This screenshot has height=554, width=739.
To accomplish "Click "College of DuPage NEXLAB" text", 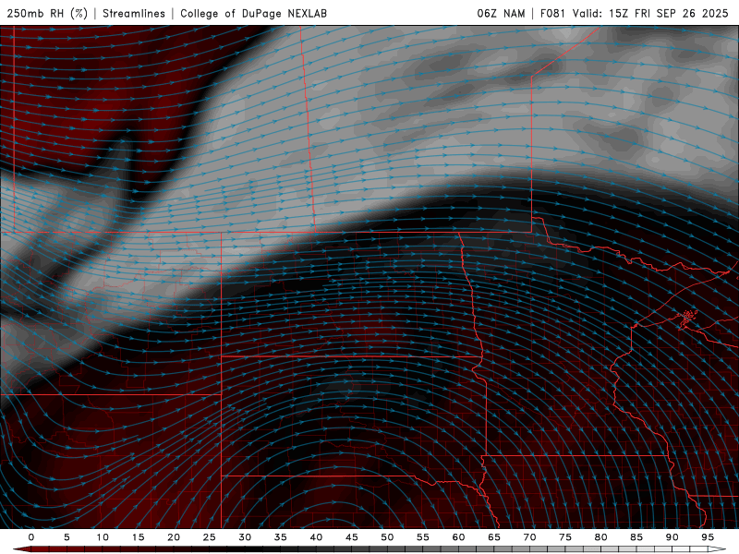I will pos(253,13).
